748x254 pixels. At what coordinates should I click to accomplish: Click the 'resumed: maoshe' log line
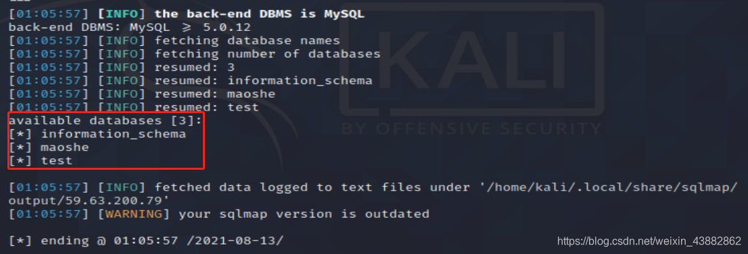pyautogui.click(x=142, y=94)
